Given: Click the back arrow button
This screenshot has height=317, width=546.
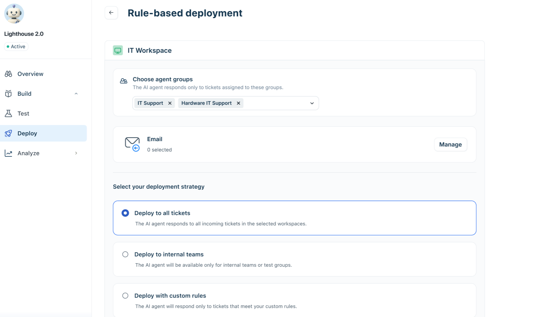Looking at the screenshot, I should [111, 13].
